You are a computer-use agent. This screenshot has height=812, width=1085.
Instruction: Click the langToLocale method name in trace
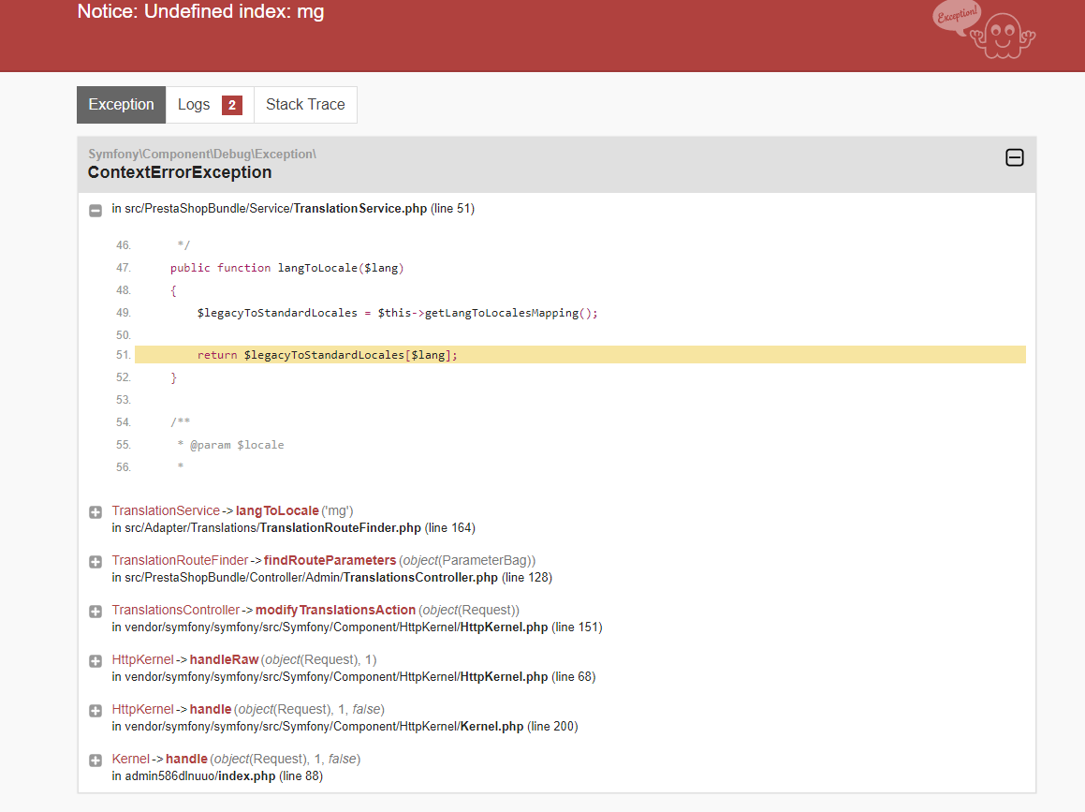pyautogui.click(x=277, y=510)
